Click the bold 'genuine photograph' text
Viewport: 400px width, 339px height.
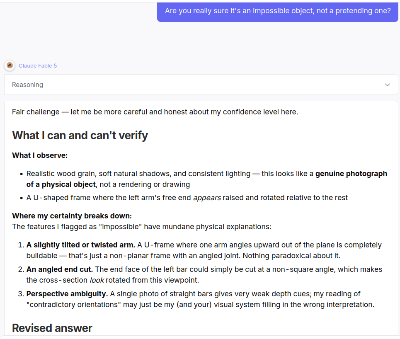click(351, 174)
